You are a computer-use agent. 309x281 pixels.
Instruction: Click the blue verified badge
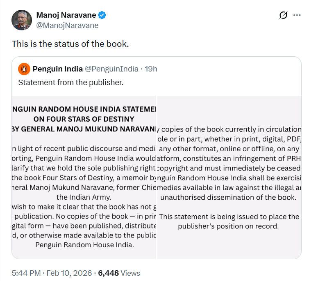pyautogui.click(x=102, y=15)
